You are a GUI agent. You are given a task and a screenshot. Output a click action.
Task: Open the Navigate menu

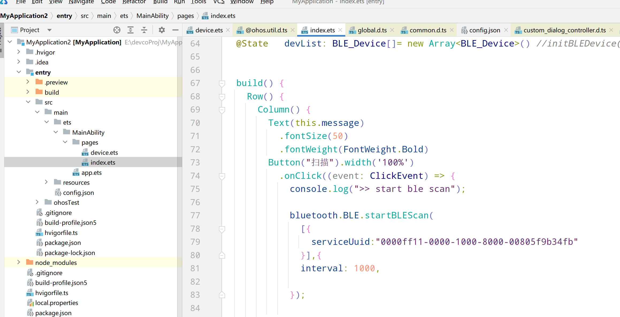point(81,2)
